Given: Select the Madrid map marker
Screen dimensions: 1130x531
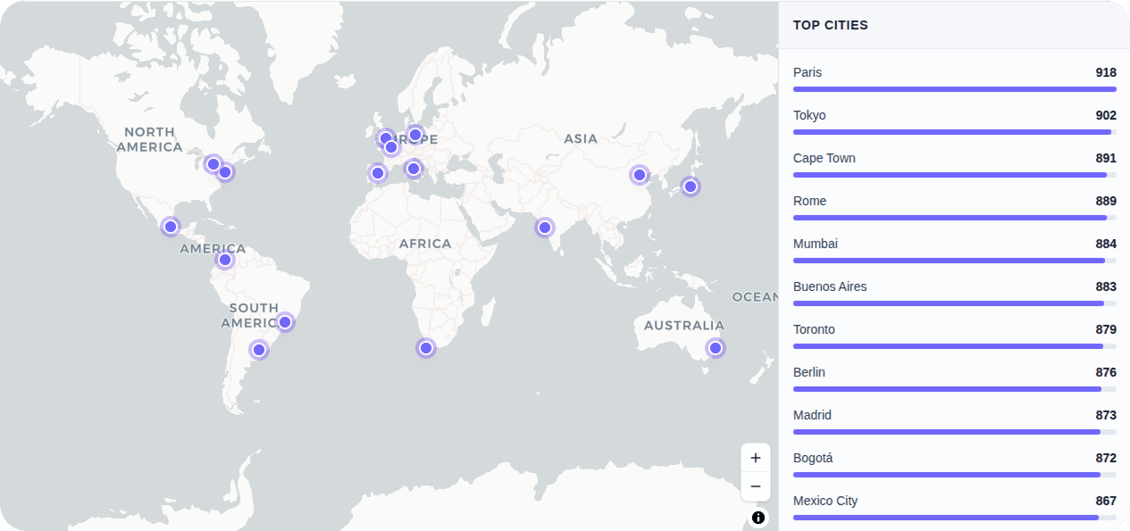Looking at the screenshot, I should coord(377,173).
